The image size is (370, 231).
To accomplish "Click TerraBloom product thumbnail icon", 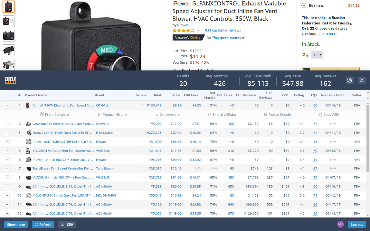I will [x=28, y=169].
